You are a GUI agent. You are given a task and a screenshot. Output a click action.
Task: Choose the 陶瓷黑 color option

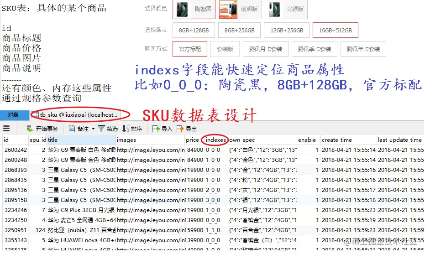(194, 9)
